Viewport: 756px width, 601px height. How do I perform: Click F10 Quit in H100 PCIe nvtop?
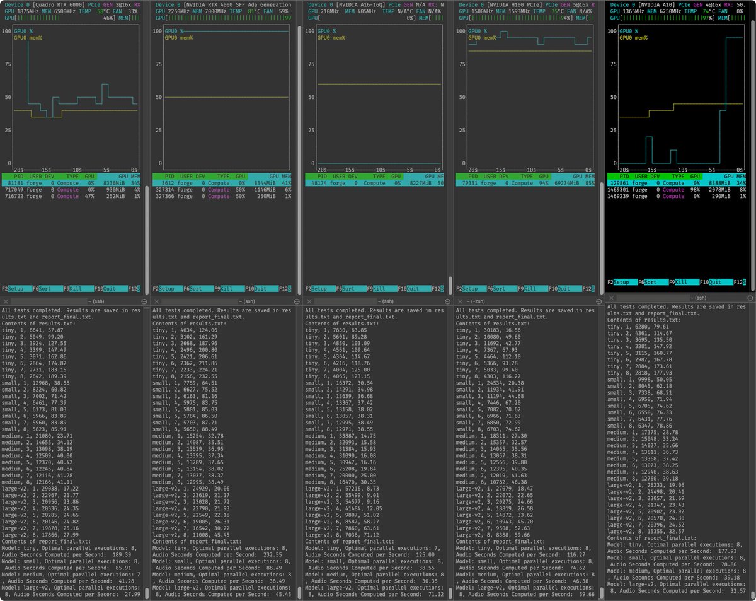coord(566,289)
